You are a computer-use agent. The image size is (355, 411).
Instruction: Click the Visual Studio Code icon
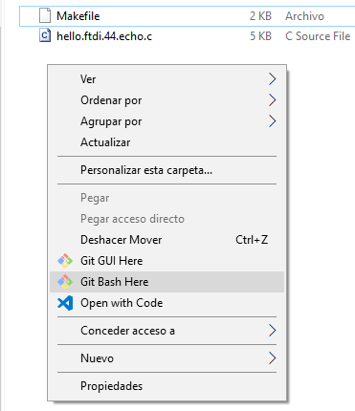(65, 303)
